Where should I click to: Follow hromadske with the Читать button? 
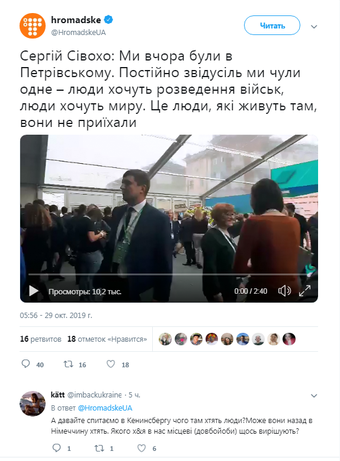(272, 26)
